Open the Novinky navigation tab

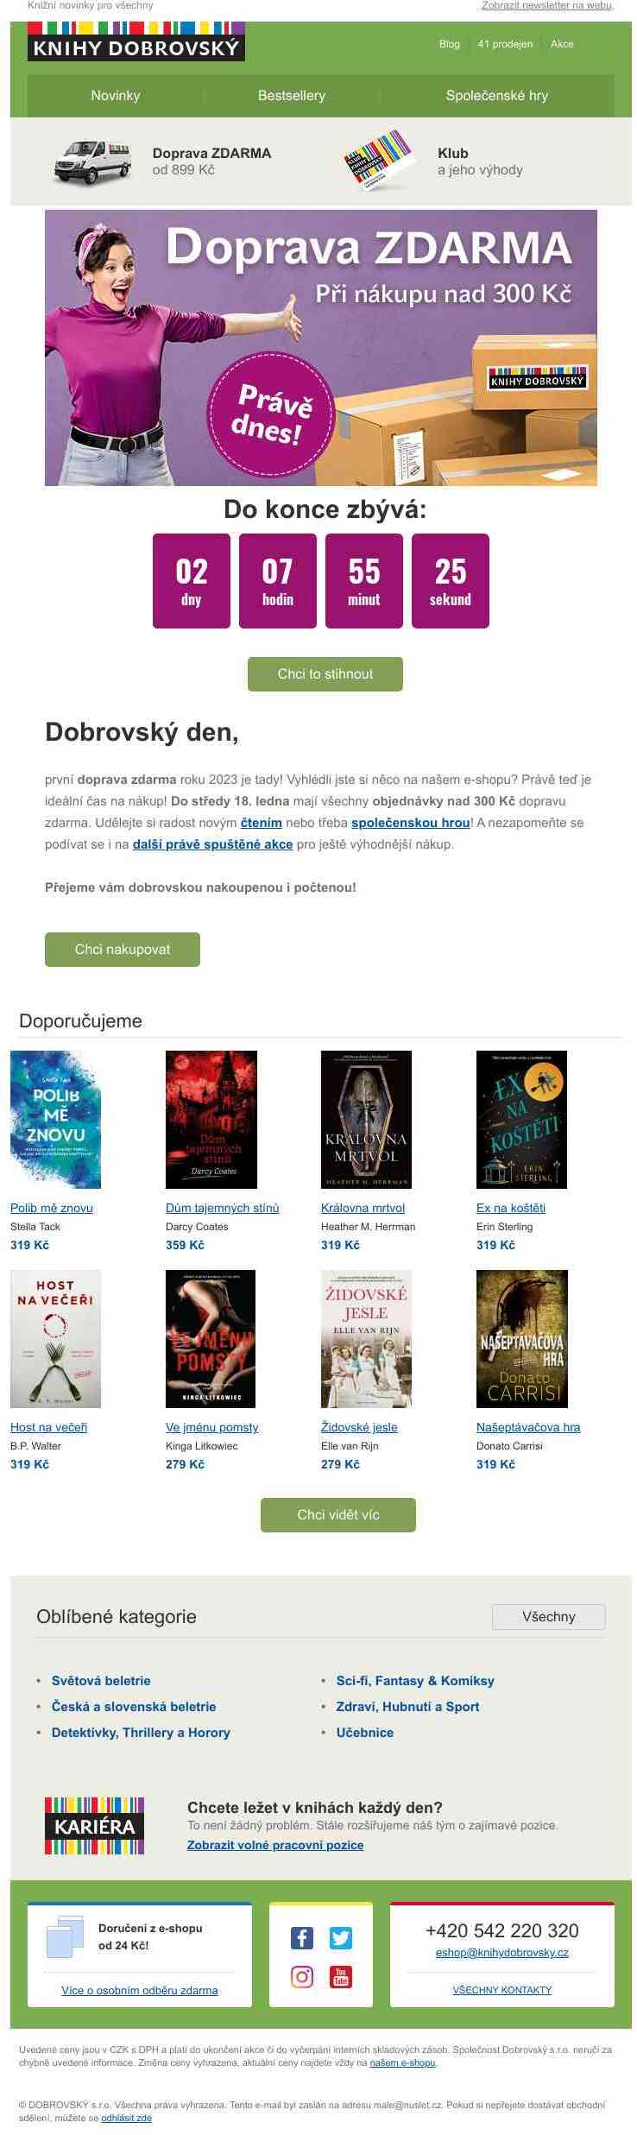pos(116,96)
